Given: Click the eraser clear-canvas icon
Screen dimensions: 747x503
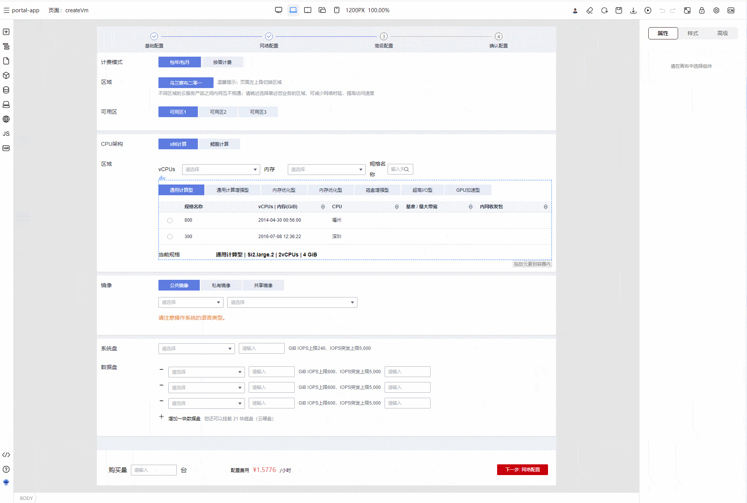Looking at the screenshot, I should pyautogui.click(x=590, y=10).
